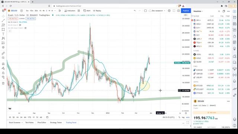This screenshot has width=238, height=134.
Task: Select ETHUSD row in the watchlist
Action: tap(212, 93)
